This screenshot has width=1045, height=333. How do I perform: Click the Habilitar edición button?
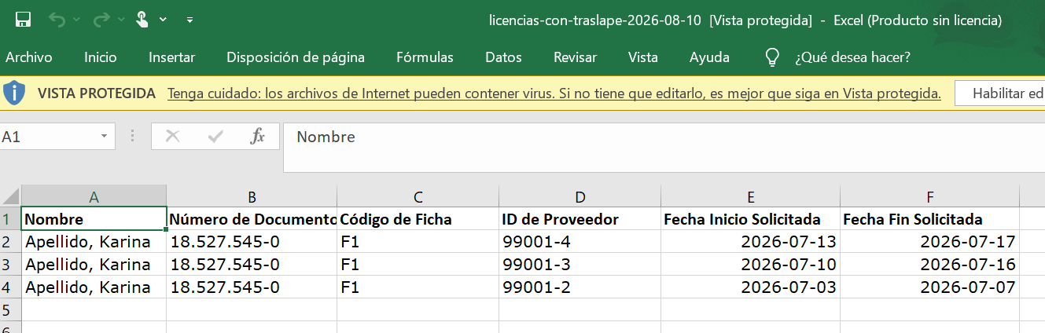(x=1000, y=93)
